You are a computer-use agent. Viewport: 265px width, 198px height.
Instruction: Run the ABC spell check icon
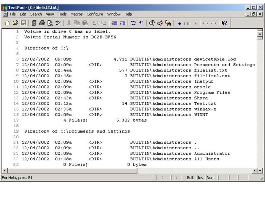(x=58, y=23)
